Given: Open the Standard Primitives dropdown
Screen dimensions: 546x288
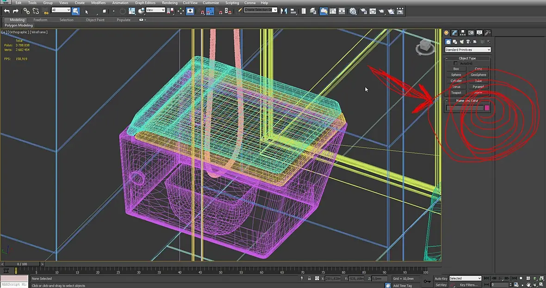Looking at the screenshot, I should pyautogui.click(x=467, y=49).
